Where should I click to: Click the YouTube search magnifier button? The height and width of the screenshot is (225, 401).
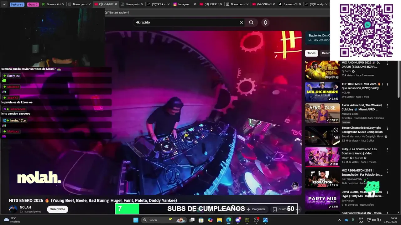coord(251,22)
